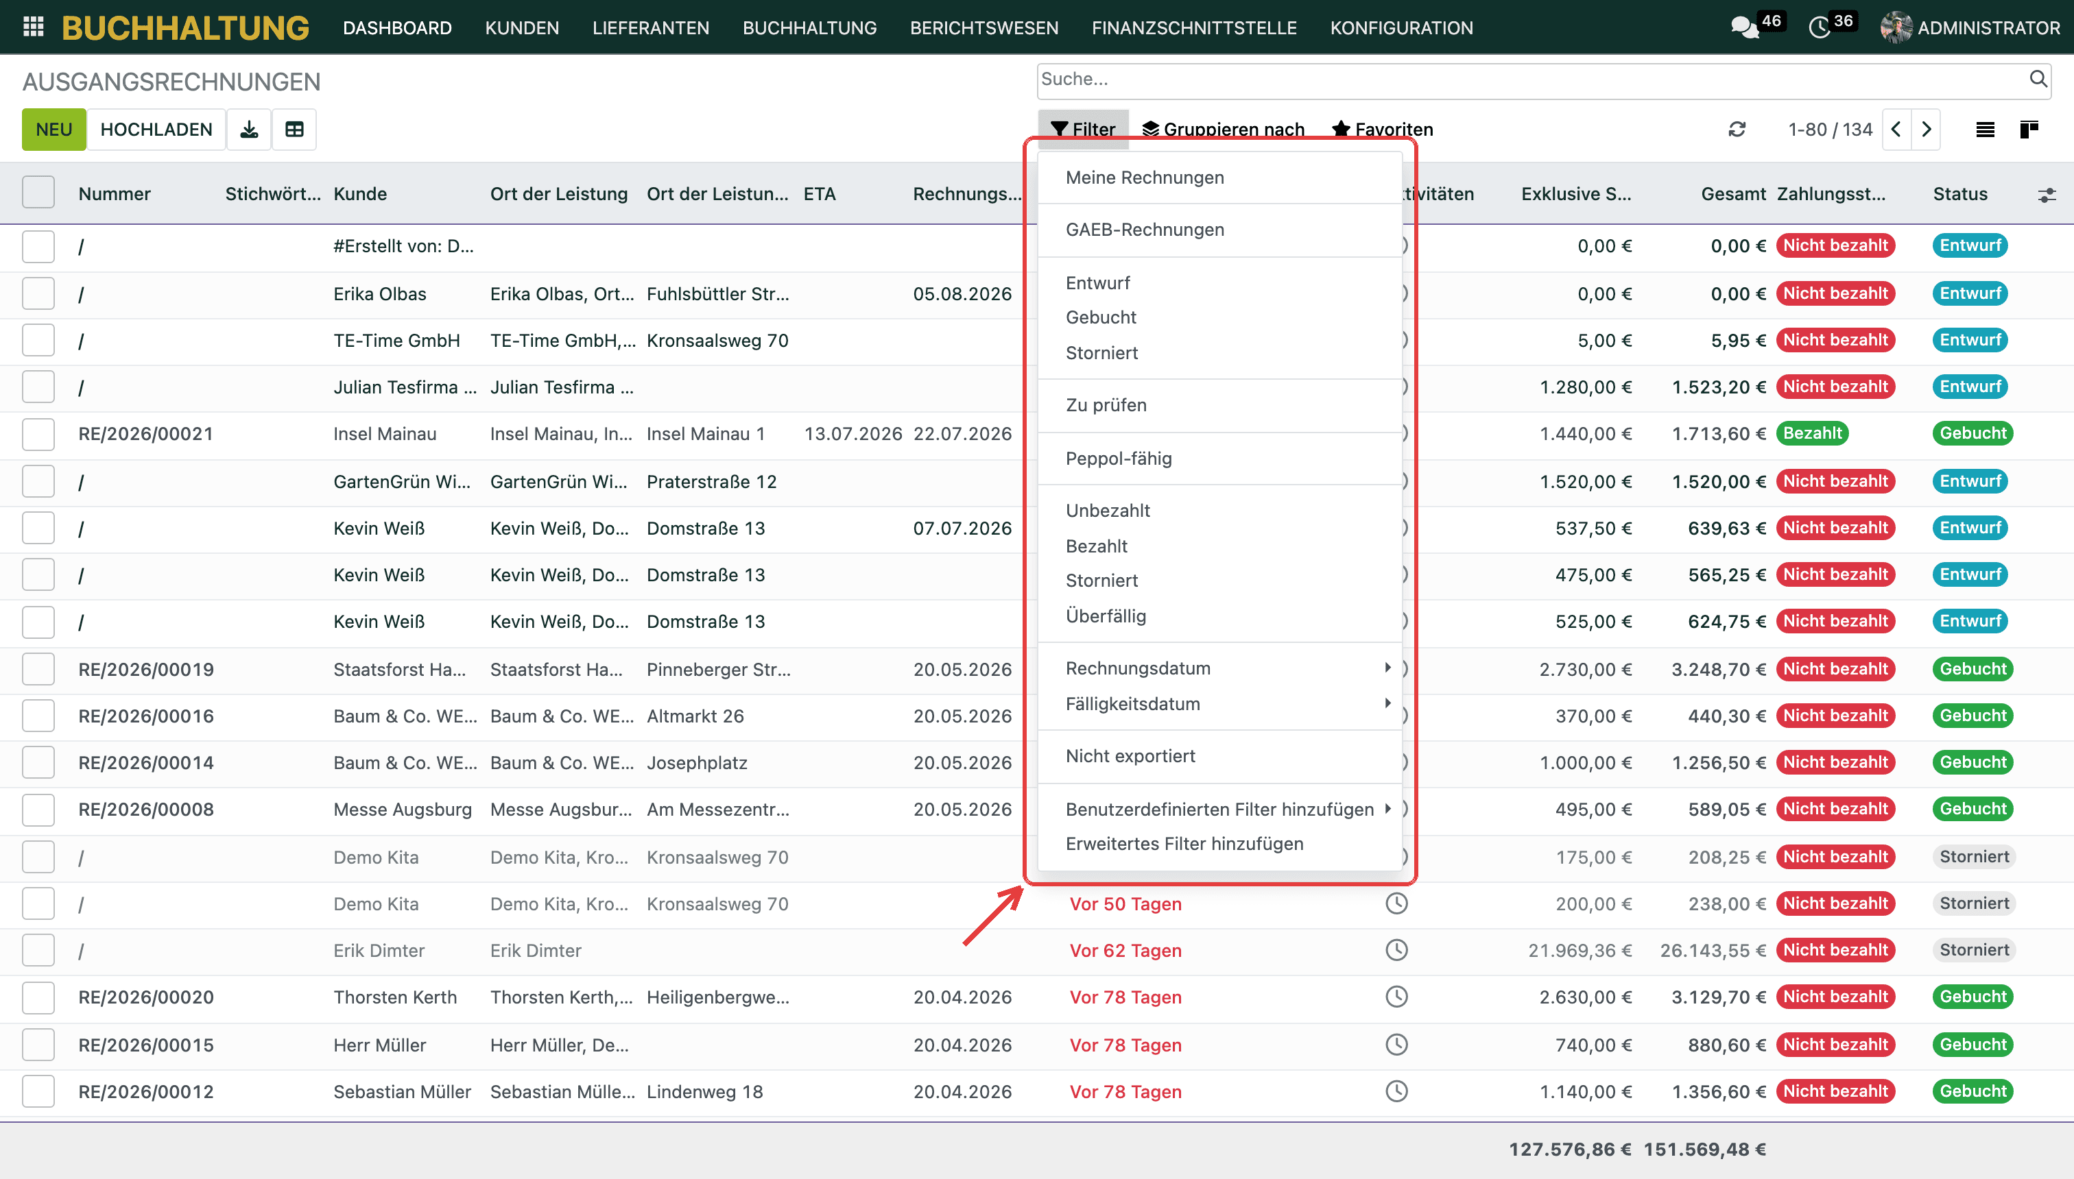Check the box for RE/2026/00019 row
2074x1179 pixels.
pyautogui.click(x=38, y=670)
